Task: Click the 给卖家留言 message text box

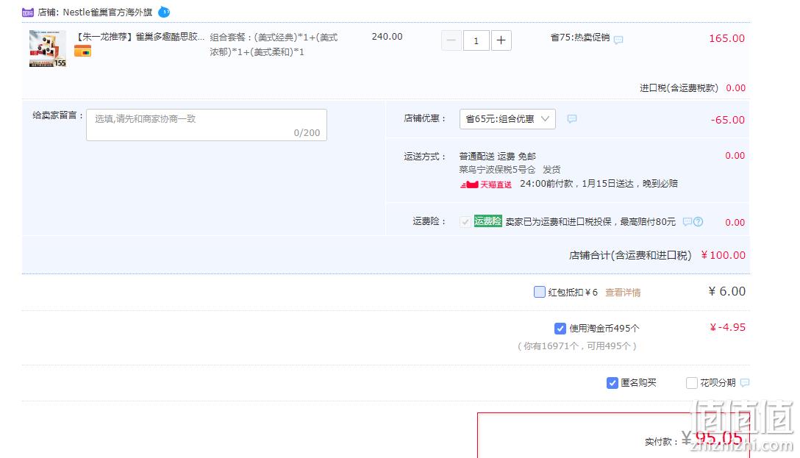Action: pos(207,125)
